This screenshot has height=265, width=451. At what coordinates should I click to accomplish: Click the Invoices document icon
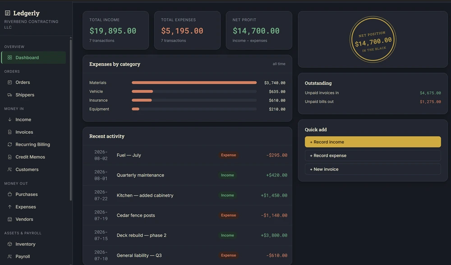10,132
